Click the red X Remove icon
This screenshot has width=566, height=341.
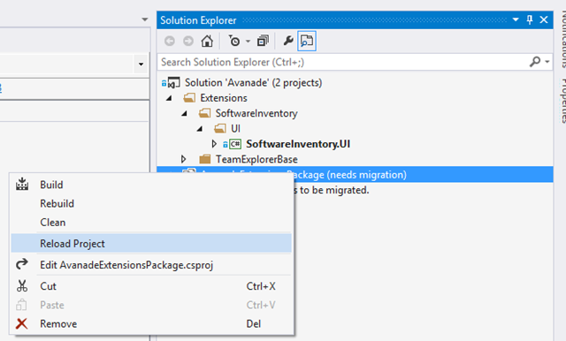(21, 323)
